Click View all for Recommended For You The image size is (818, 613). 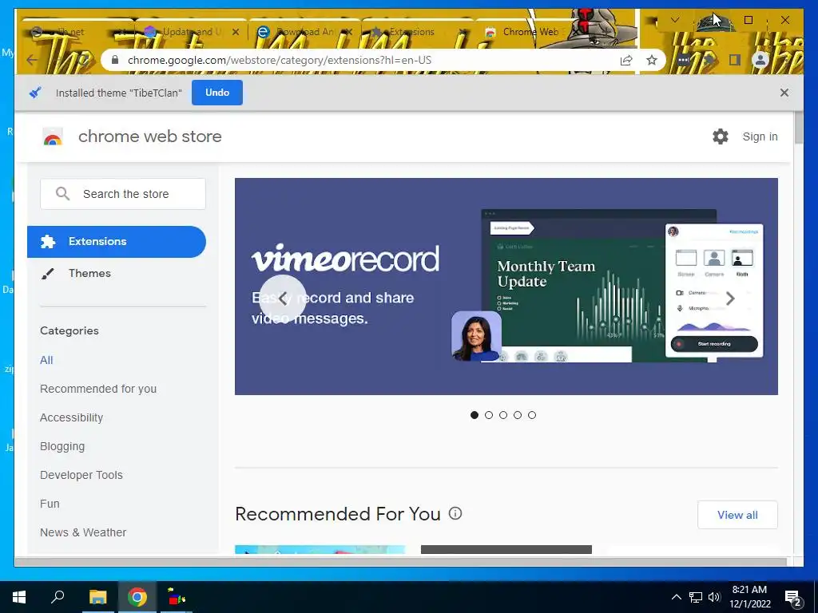coord(737,515)
